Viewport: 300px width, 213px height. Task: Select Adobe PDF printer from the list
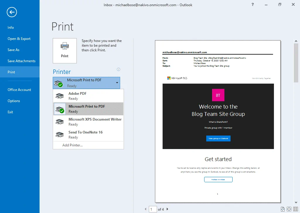click(x=88, y=96)
